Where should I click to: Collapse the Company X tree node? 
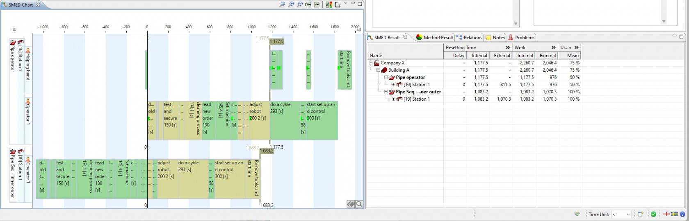click(371, 63)
